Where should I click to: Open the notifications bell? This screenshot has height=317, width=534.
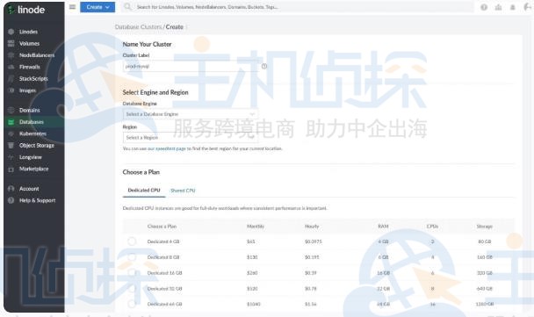tap(513, 7)
